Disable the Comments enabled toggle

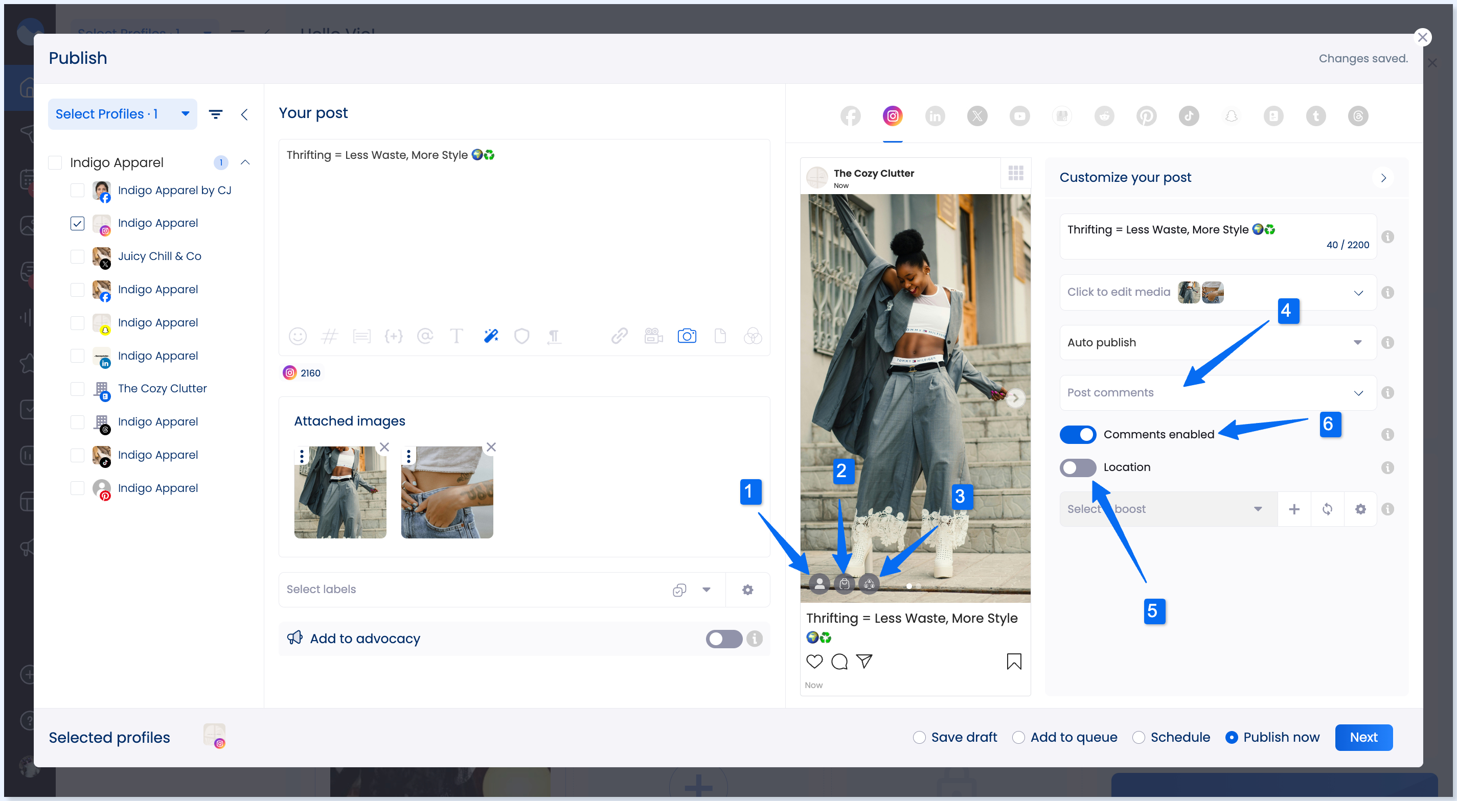click(1078, 435)
